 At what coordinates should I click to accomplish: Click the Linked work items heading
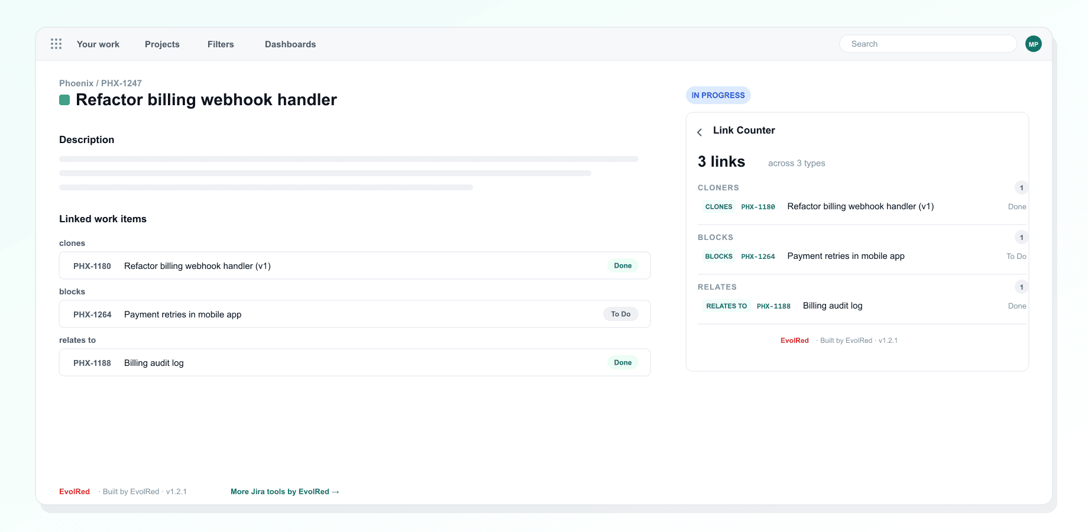pyautogui.click(x=103, y=219)
